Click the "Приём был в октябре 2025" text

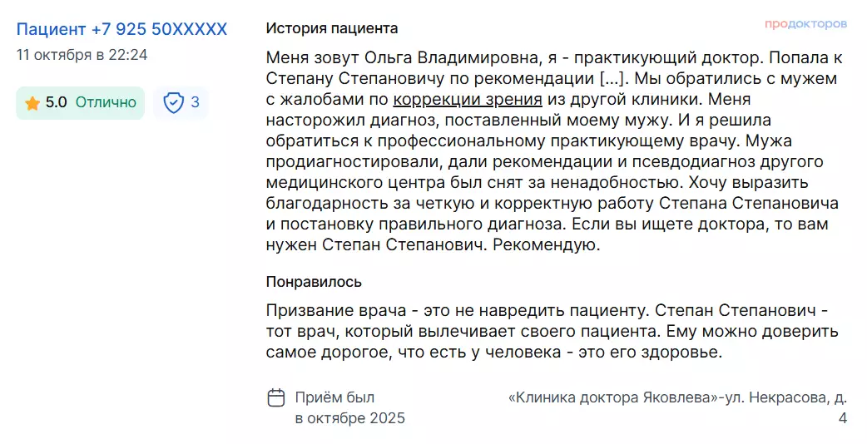349,407
